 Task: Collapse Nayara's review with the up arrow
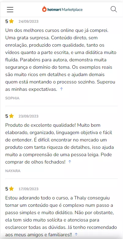[70, 162]
